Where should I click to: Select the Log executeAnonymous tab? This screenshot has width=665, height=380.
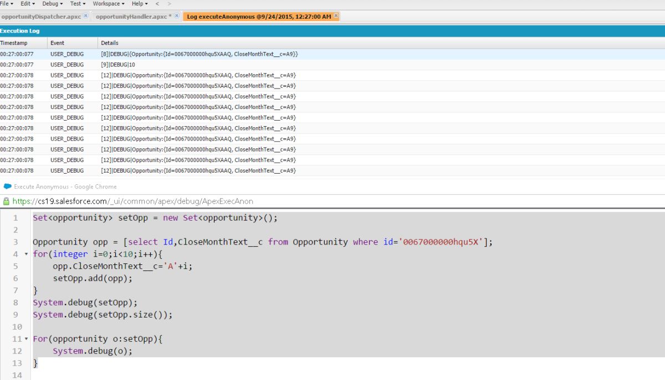[258, 17]
